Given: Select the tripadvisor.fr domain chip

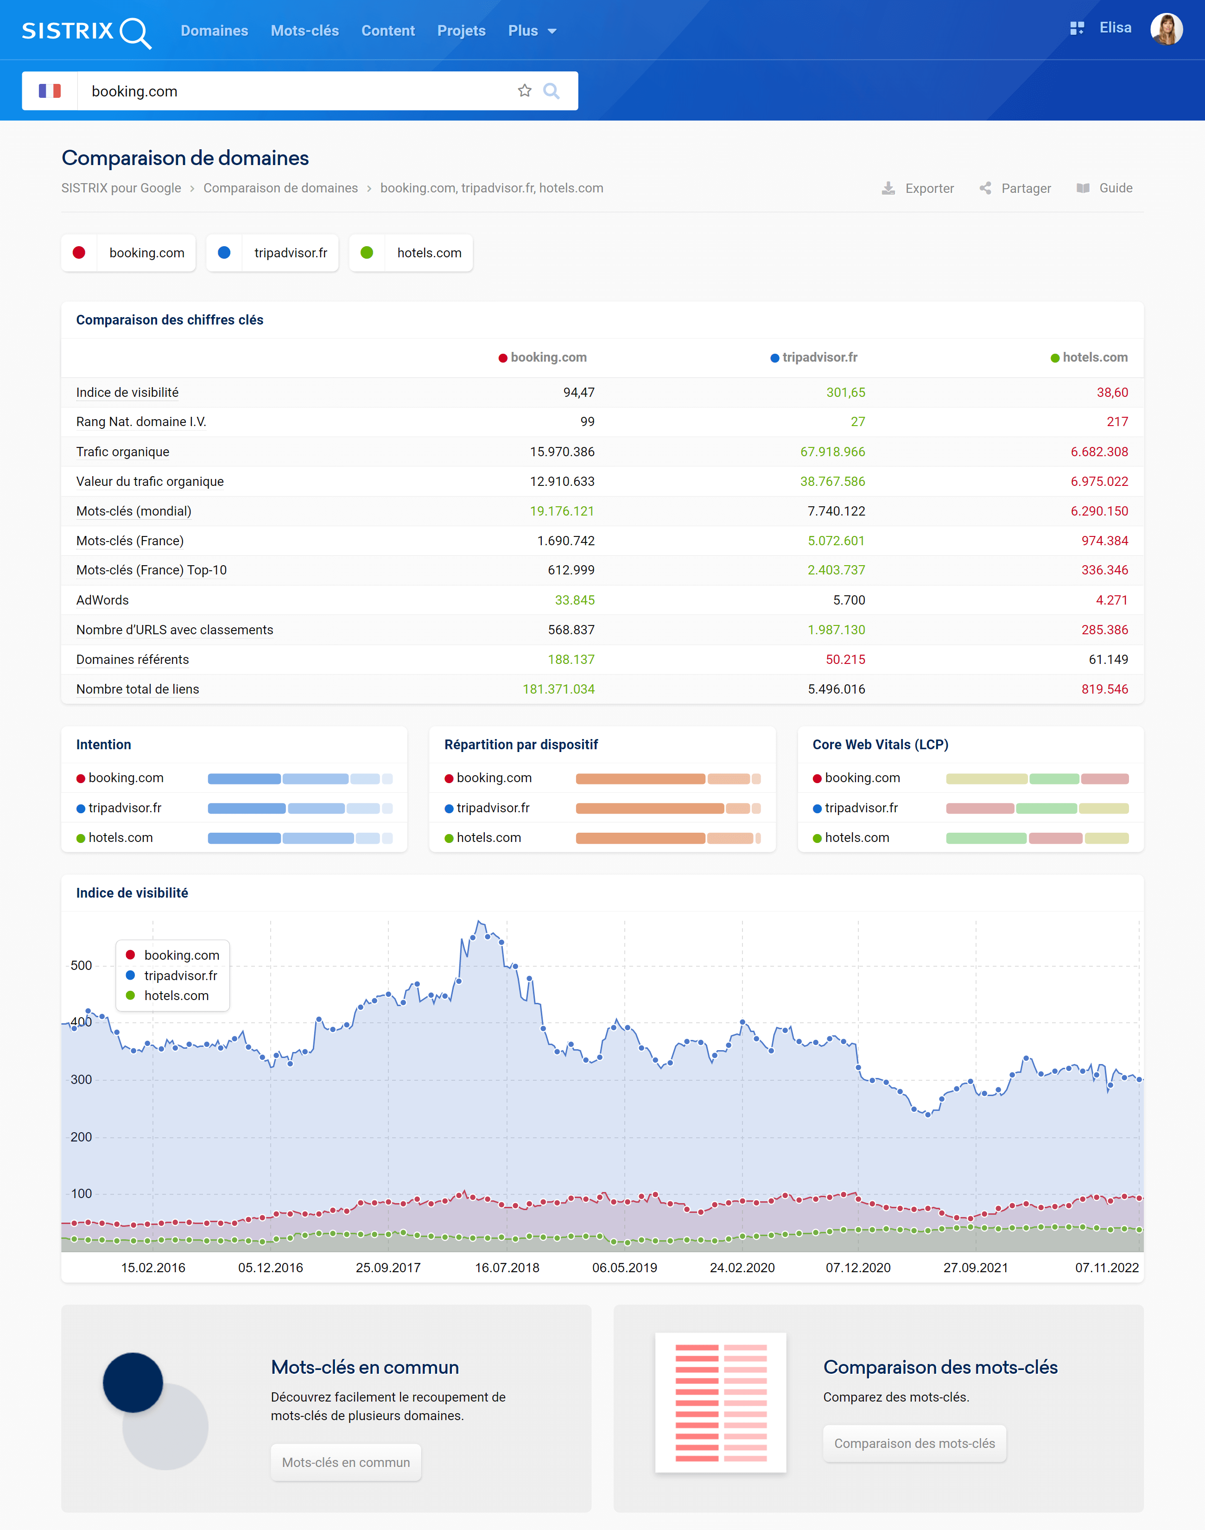Looking at the screenshot, I should pyautogui.click(x=273, y=253).
